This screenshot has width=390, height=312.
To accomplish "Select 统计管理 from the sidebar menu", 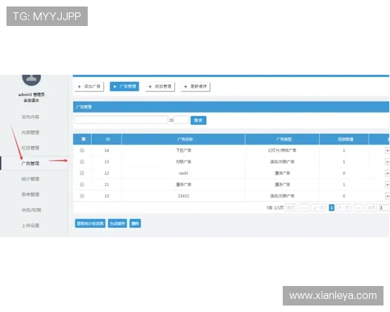I will pos(31,179).
